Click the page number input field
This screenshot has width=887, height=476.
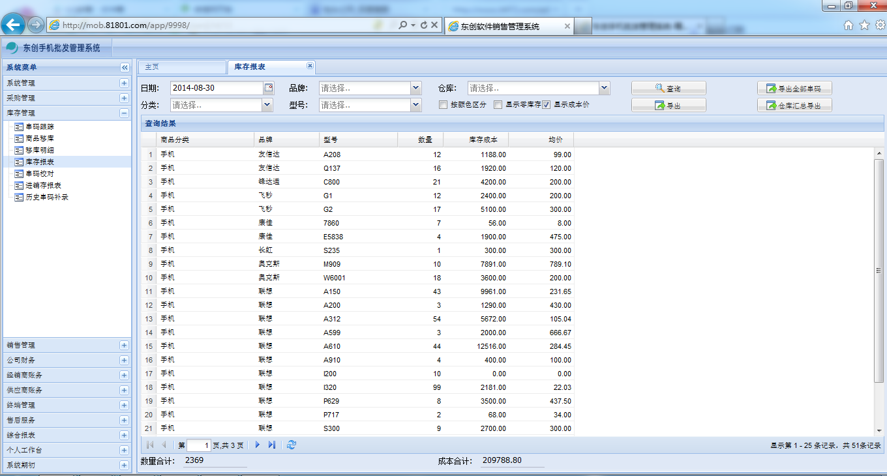(199, 445)
